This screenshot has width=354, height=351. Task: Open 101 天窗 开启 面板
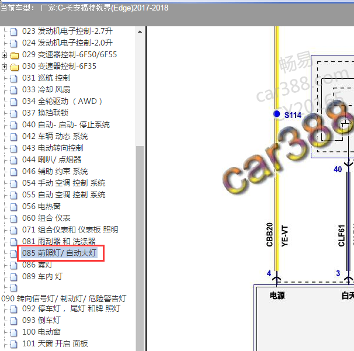55,344
